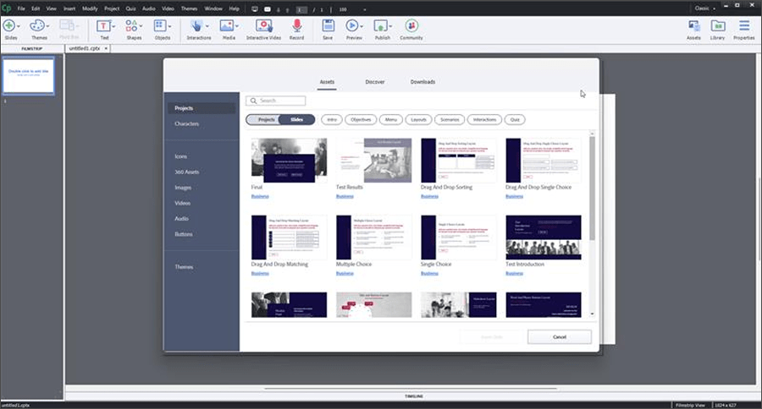Filter slides by Scenarios tag

[450, 119]
